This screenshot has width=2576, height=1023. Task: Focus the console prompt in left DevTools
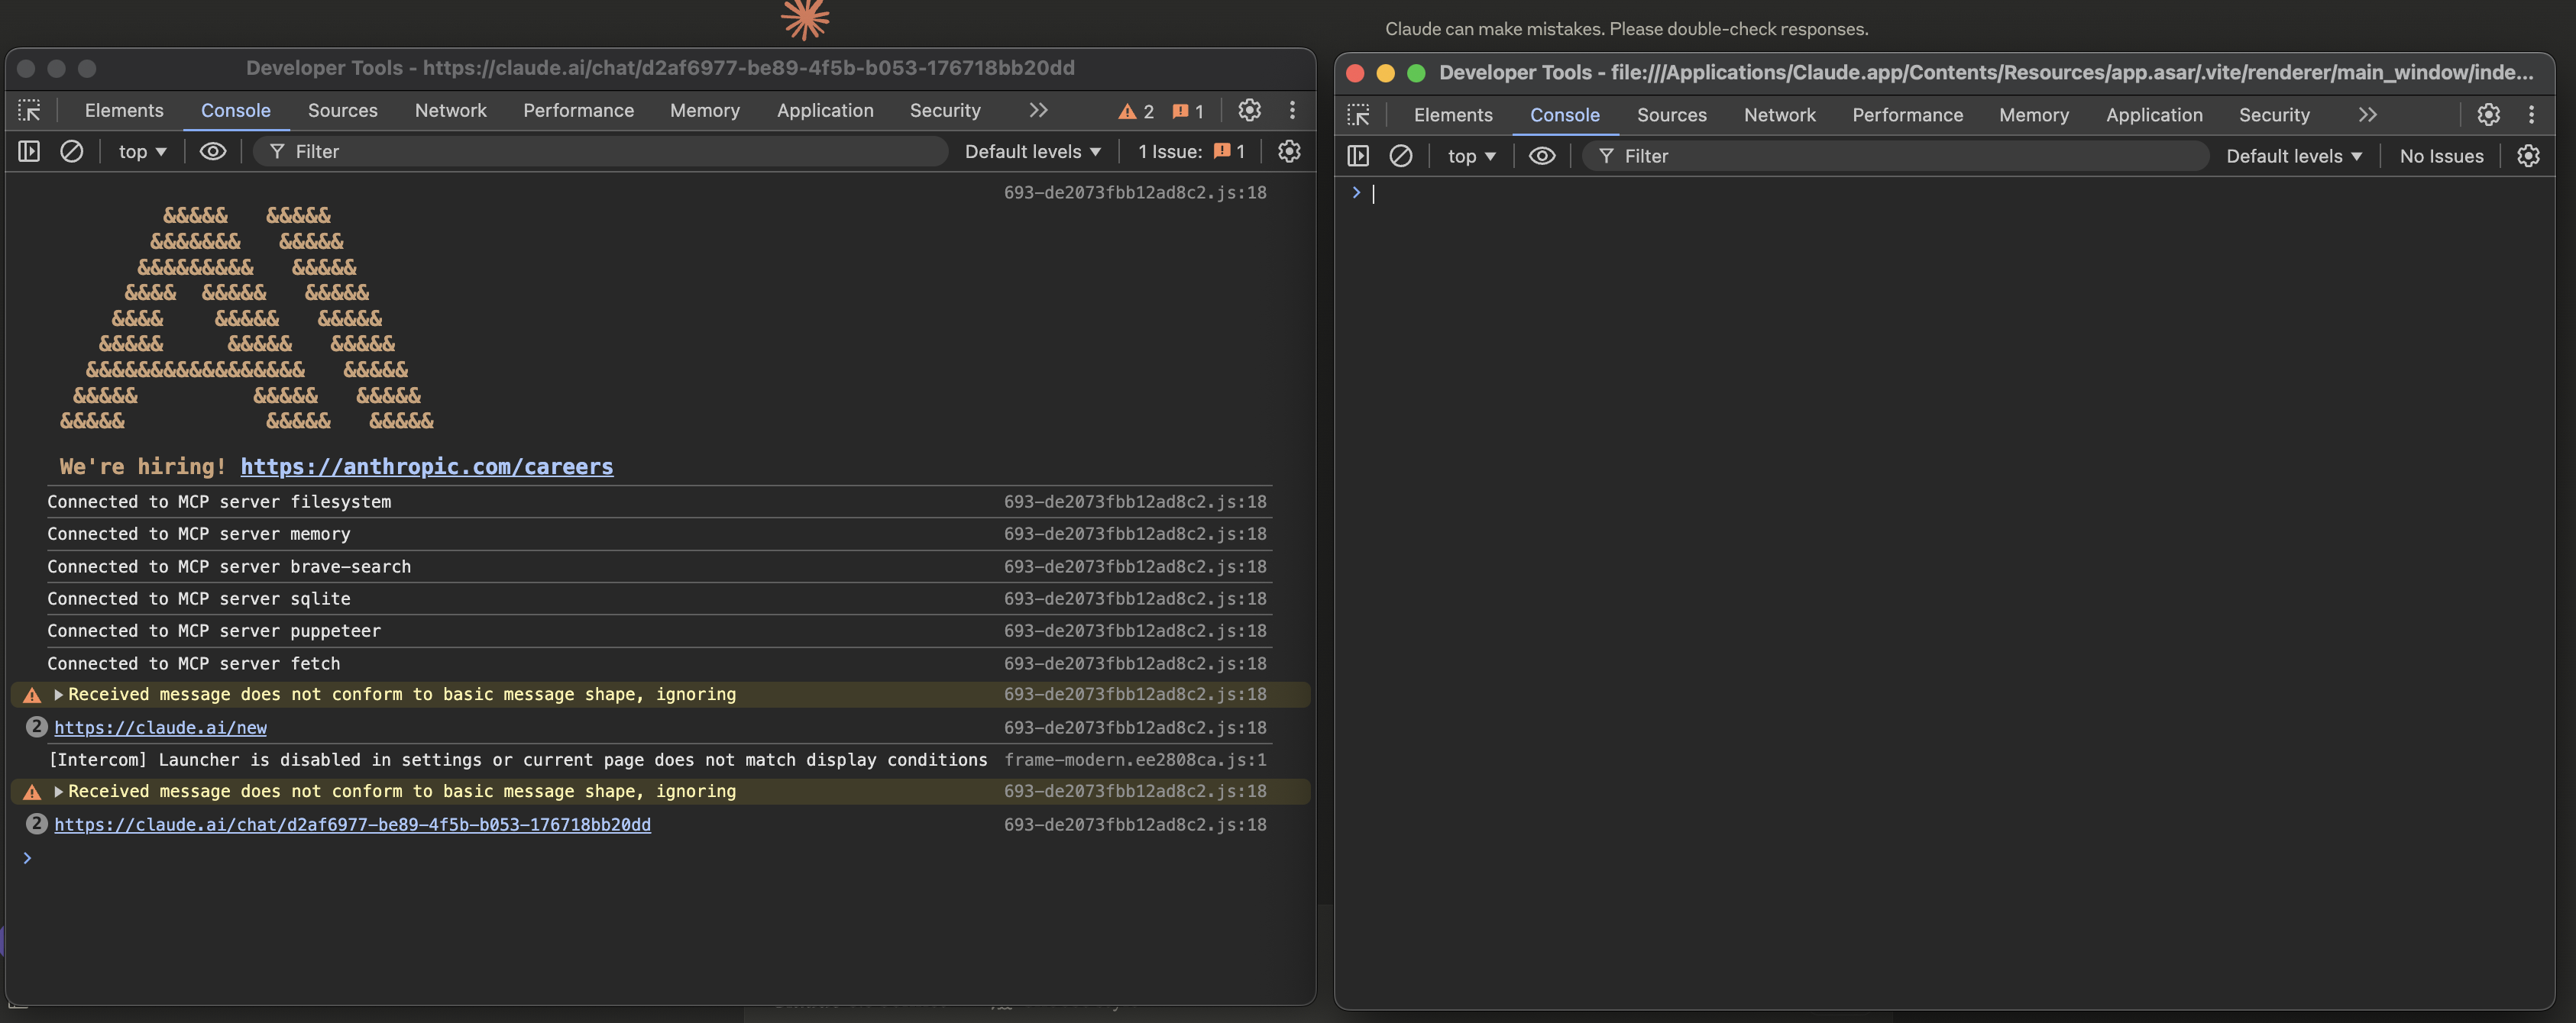(660, 858)
